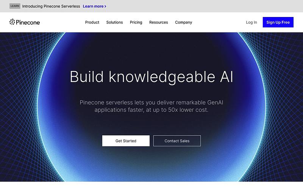This screenshot has width=303, height=189.
Task: Click the 'Build knowledgeable AI' headline
Action: coord(151,77)
